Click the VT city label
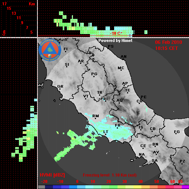The image size is (189, 189). (86, 96)
